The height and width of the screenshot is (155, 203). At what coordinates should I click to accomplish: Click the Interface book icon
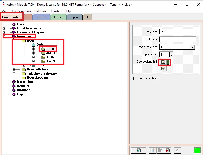click(14, 90)
